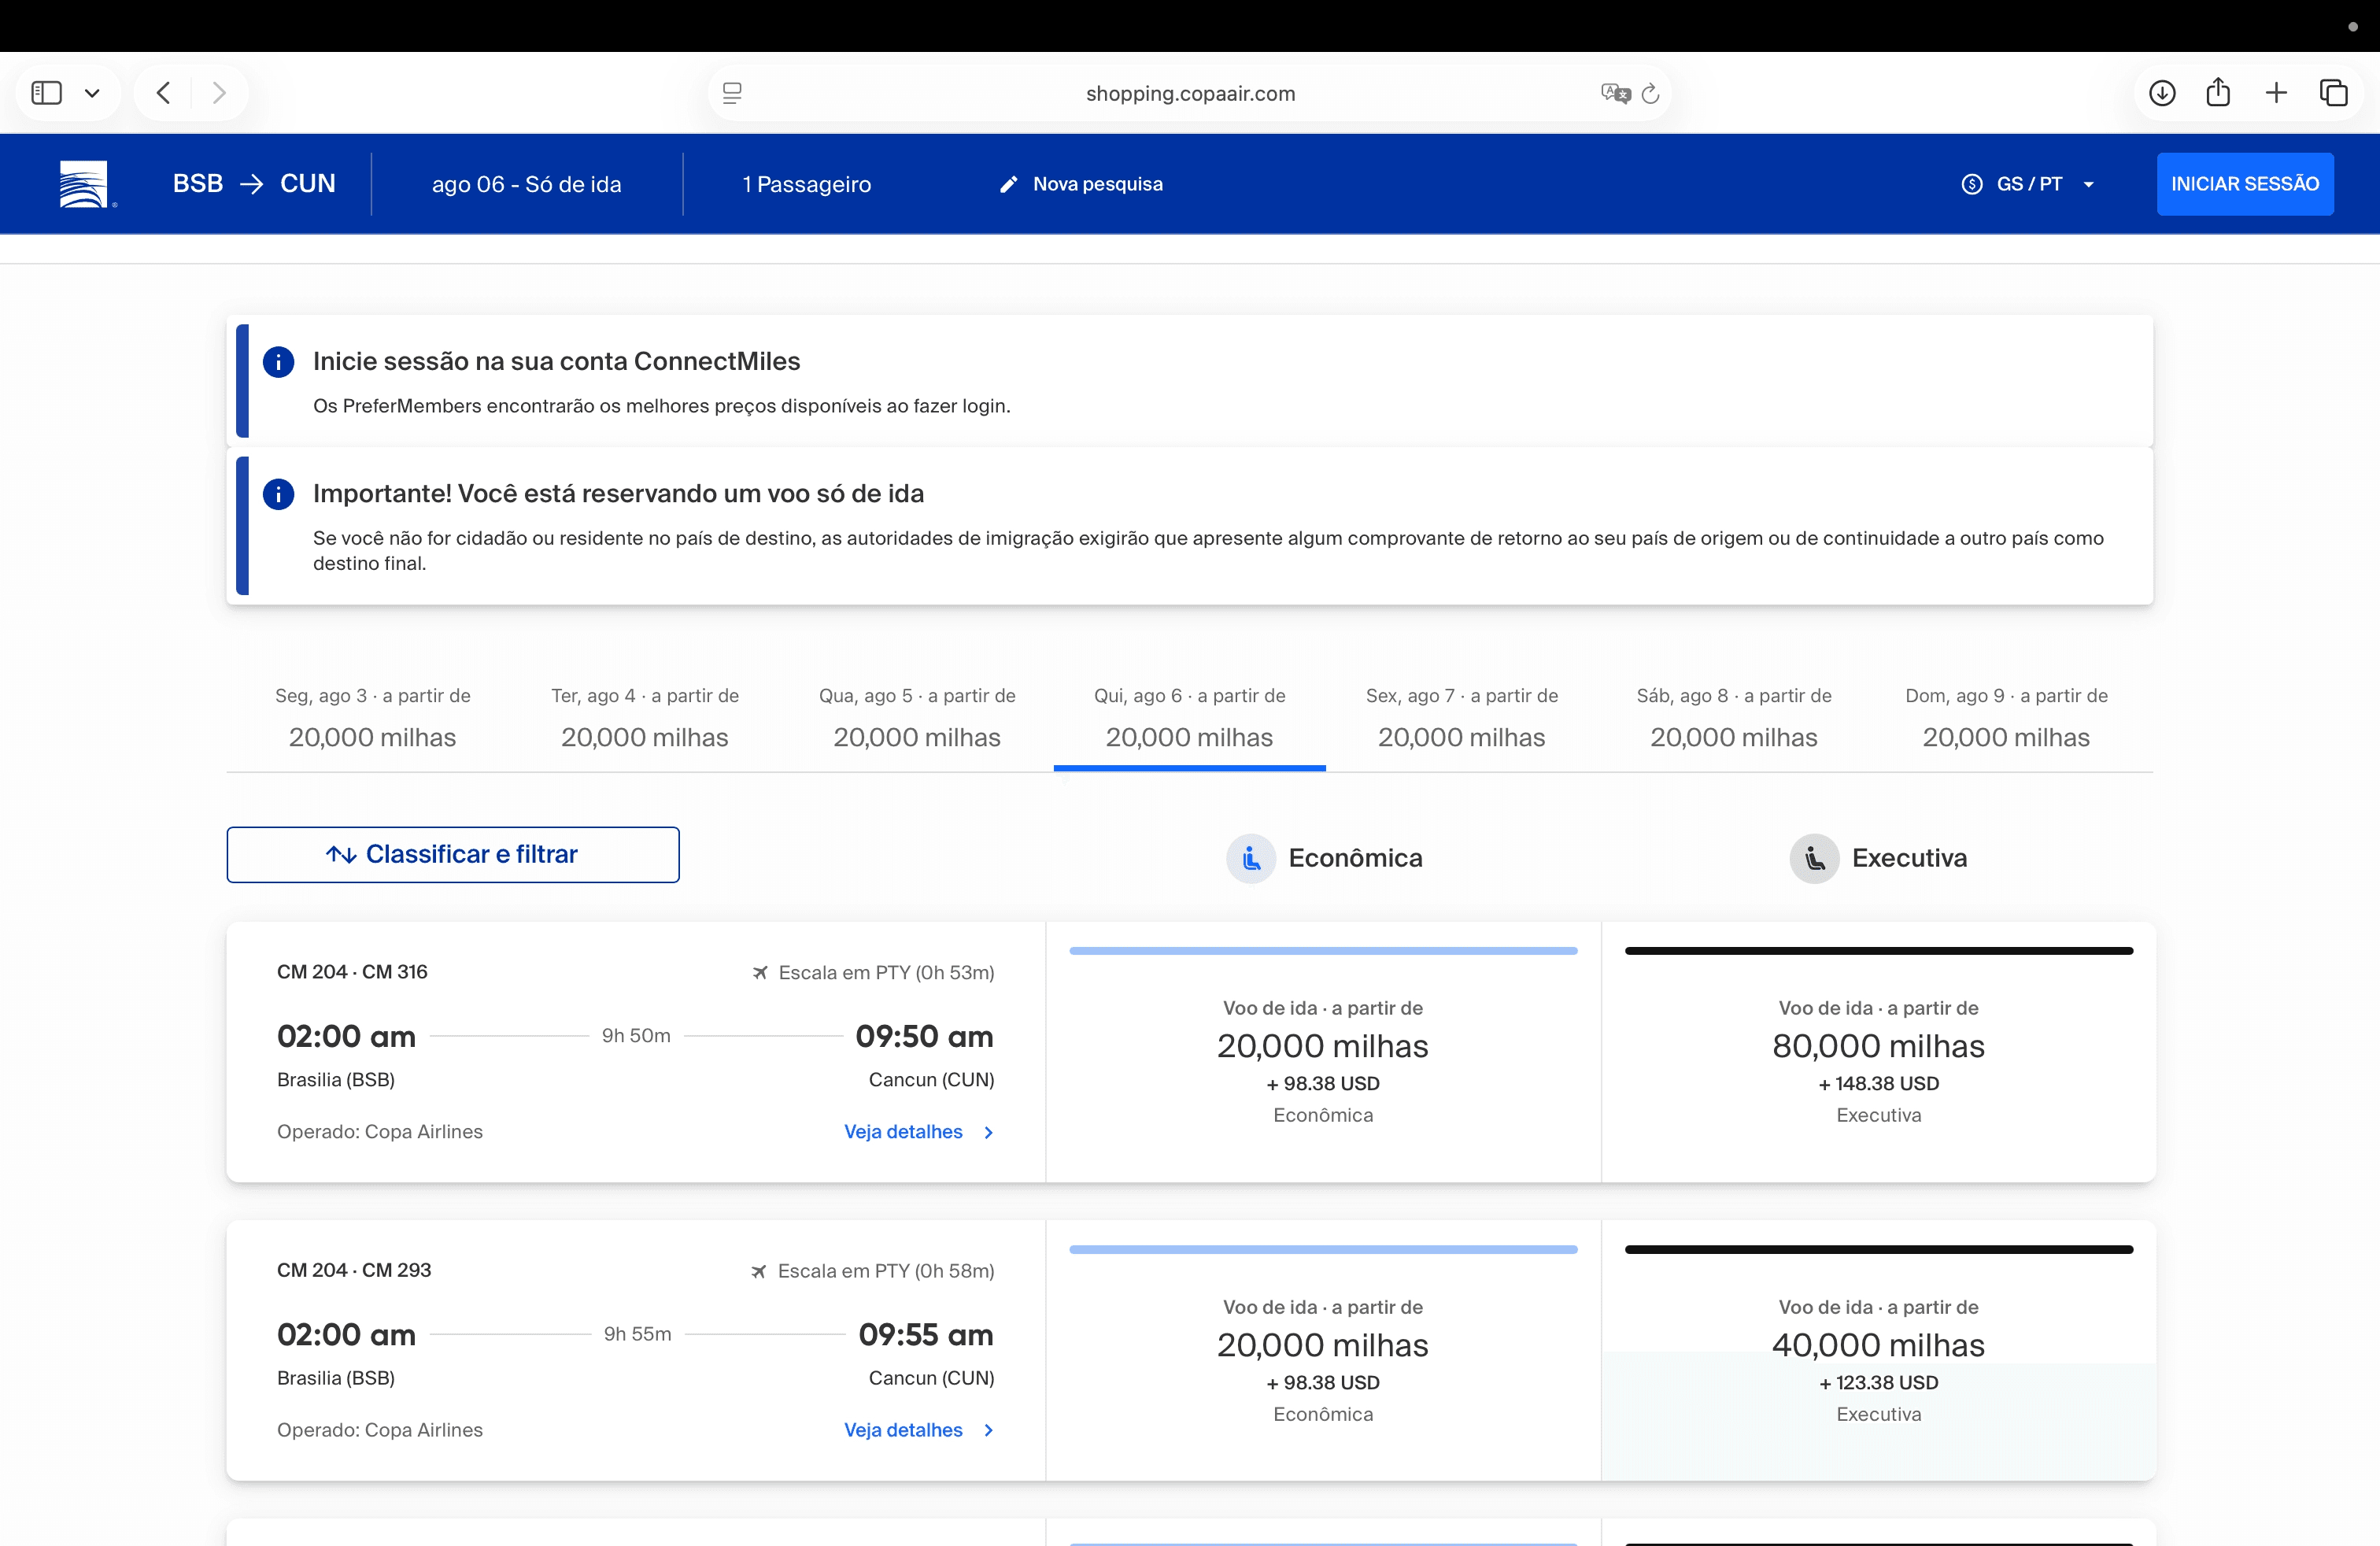Select Econômica 20,000 milhas fare for CM 316 flight
Screen dimensions: 2380x1546
click(1323, 1053)
